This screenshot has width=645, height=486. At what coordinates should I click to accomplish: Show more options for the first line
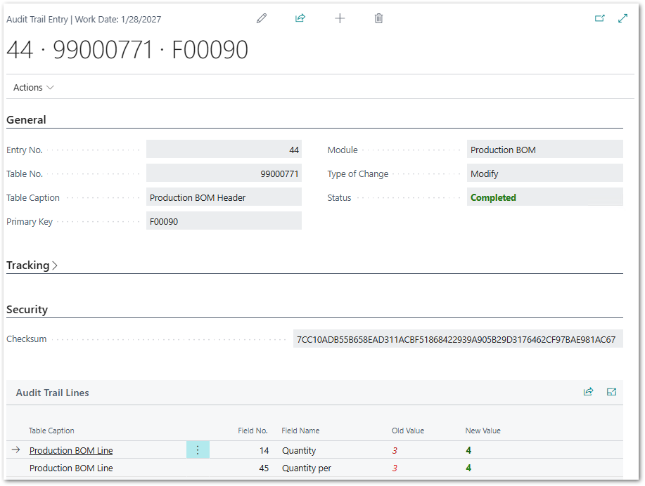198,450
